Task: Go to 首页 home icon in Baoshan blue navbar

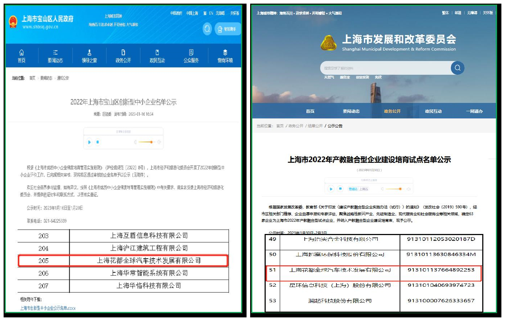Action: point(22,52)
